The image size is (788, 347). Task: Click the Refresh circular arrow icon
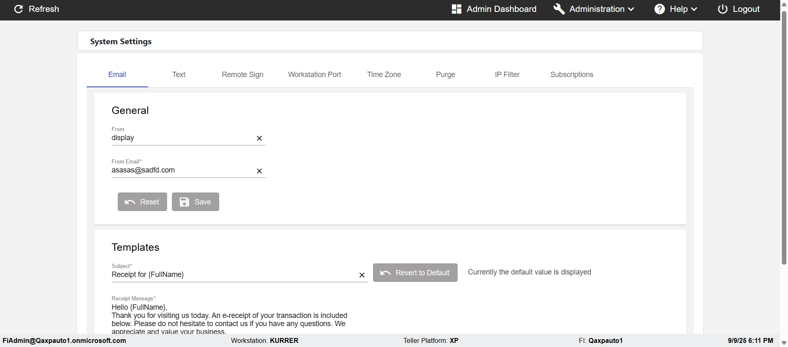(x=18, y=9)
